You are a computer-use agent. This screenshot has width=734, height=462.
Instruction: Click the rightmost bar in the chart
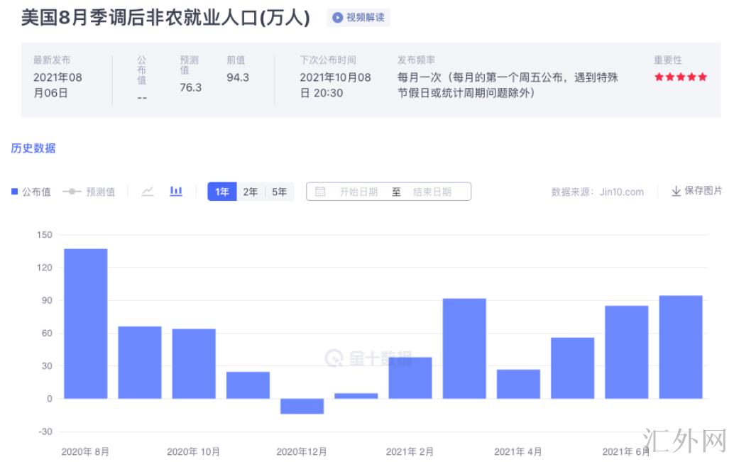click(680, 346)
